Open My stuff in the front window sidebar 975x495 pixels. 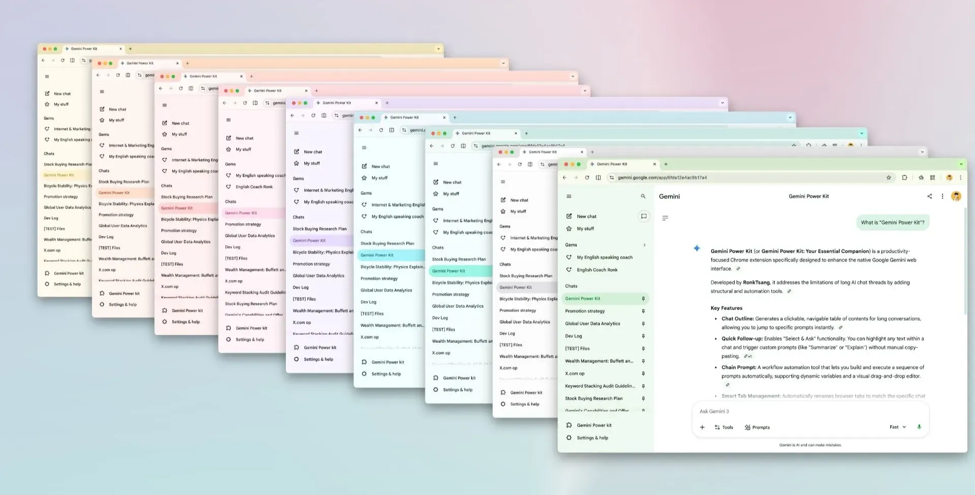(x=585, y=229)
